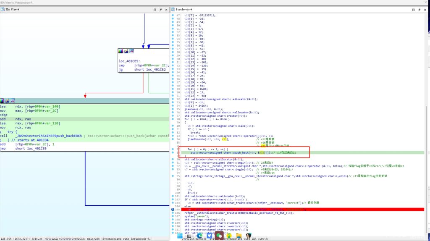Click the system("pause") line
This screenshot has height=241, width=430.
click(197, 216)
